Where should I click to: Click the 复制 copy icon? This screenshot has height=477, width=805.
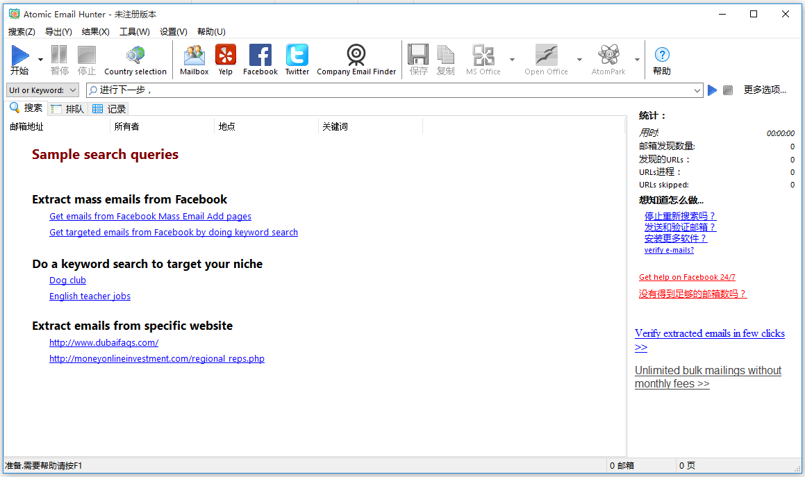tap(446, 55)
